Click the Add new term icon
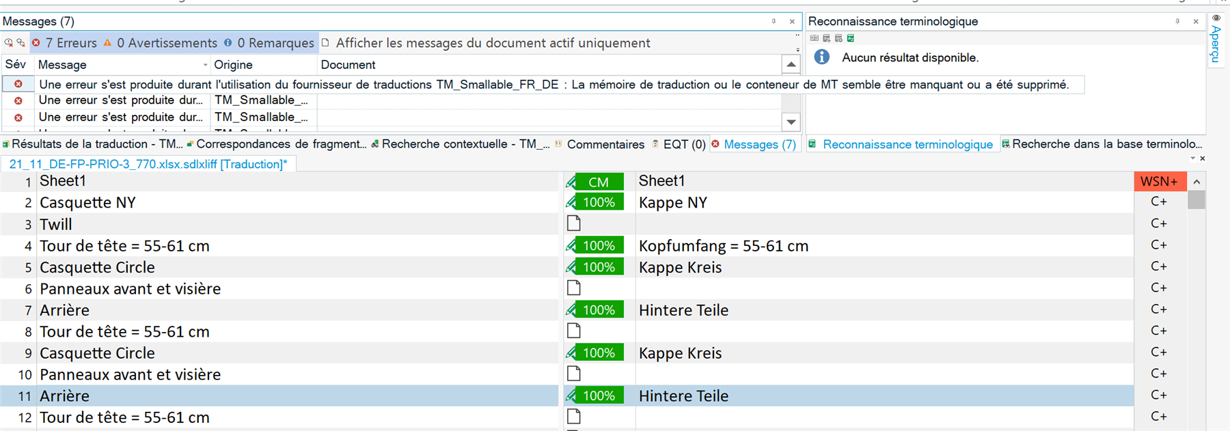1230x431 pixels. click(827, 38)
